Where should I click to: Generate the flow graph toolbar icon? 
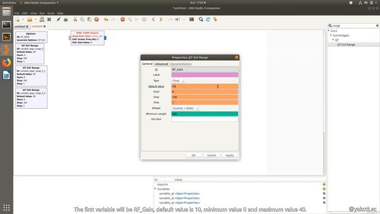(x=130, y=20)
